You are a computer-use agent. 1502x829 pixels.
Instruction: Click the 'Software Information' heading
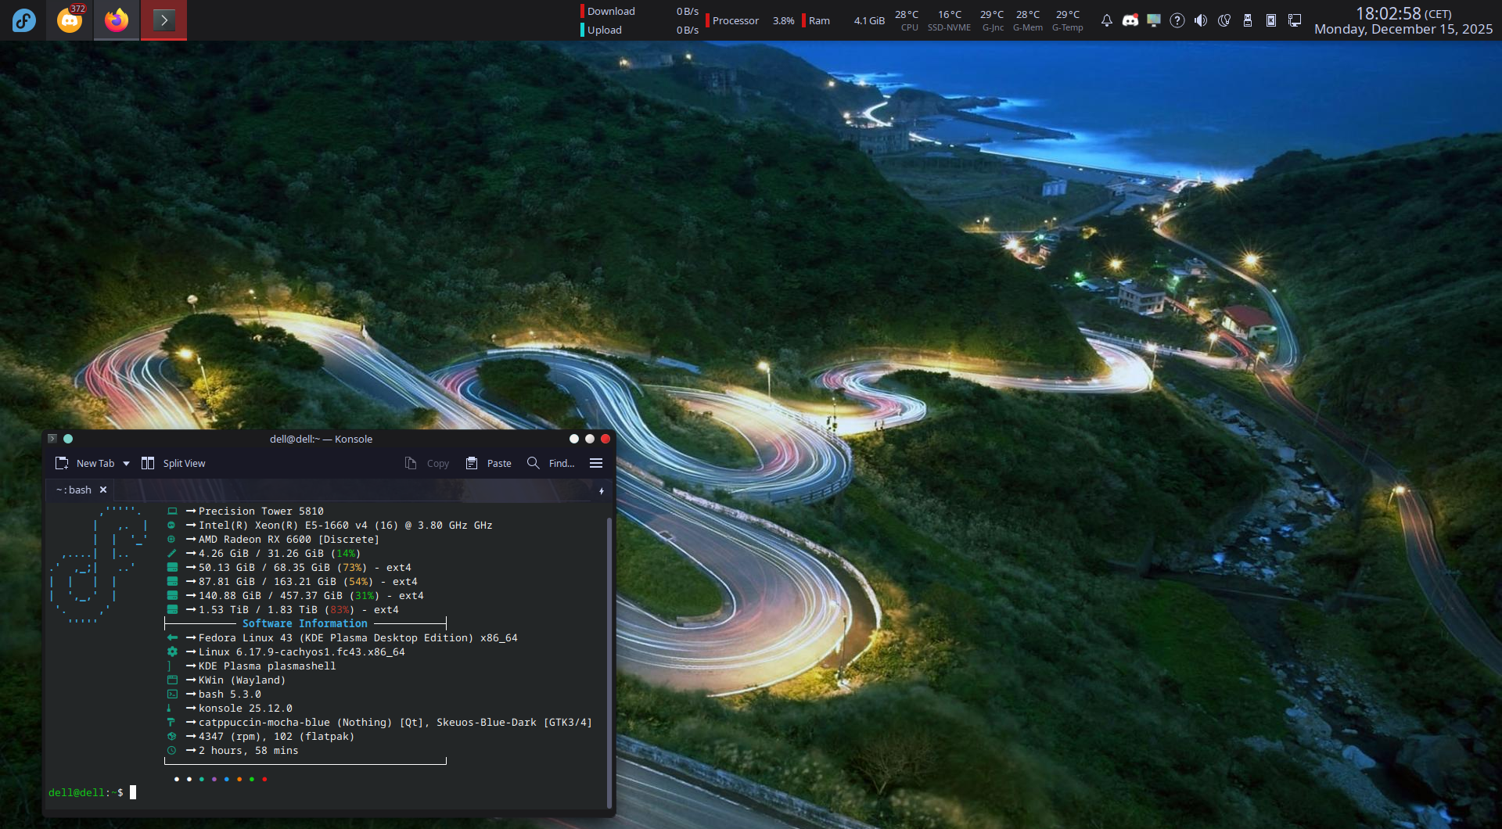pyautogui.click(x=305, y=623)
